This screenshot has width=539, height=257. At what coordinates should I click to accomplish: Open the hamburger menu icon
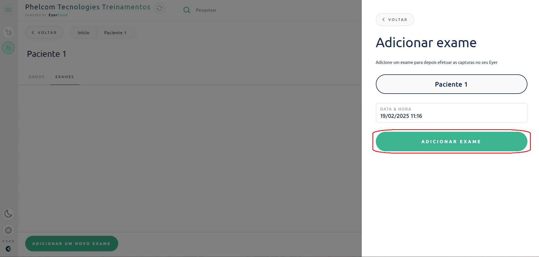[8, 10]
